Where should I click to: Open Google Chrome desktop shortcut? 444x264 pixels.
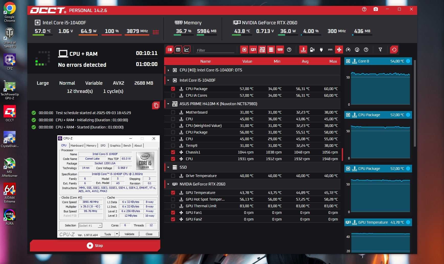coord(9,12)
